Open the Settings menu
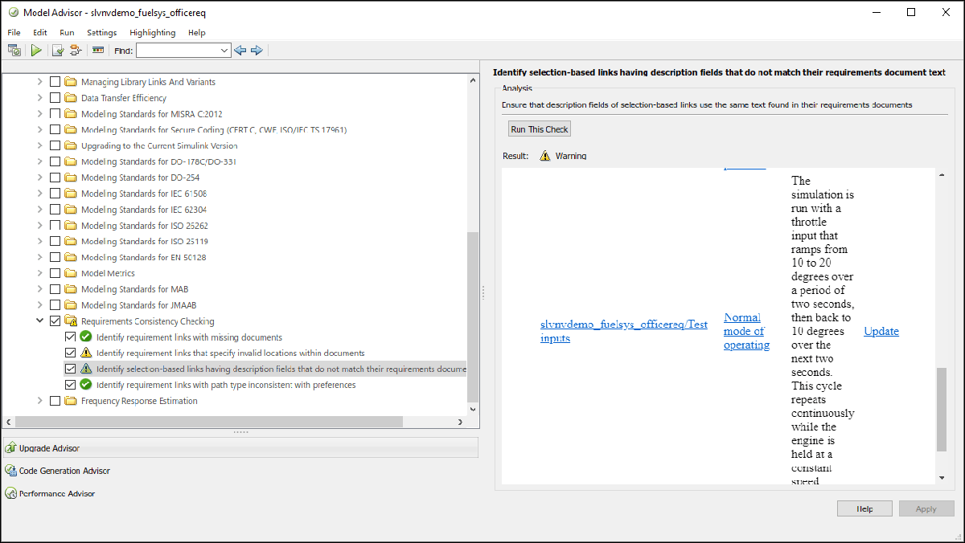Image resolution: width=965 pixels, height=543 pixels. click(101, 32)
